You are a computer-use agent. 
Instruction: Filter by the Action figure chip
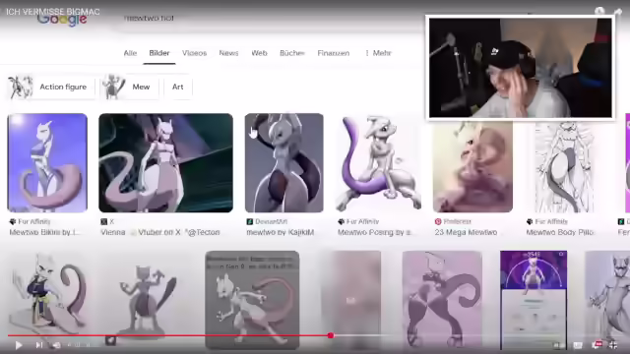pyautogui.click(x=51, y=87)
